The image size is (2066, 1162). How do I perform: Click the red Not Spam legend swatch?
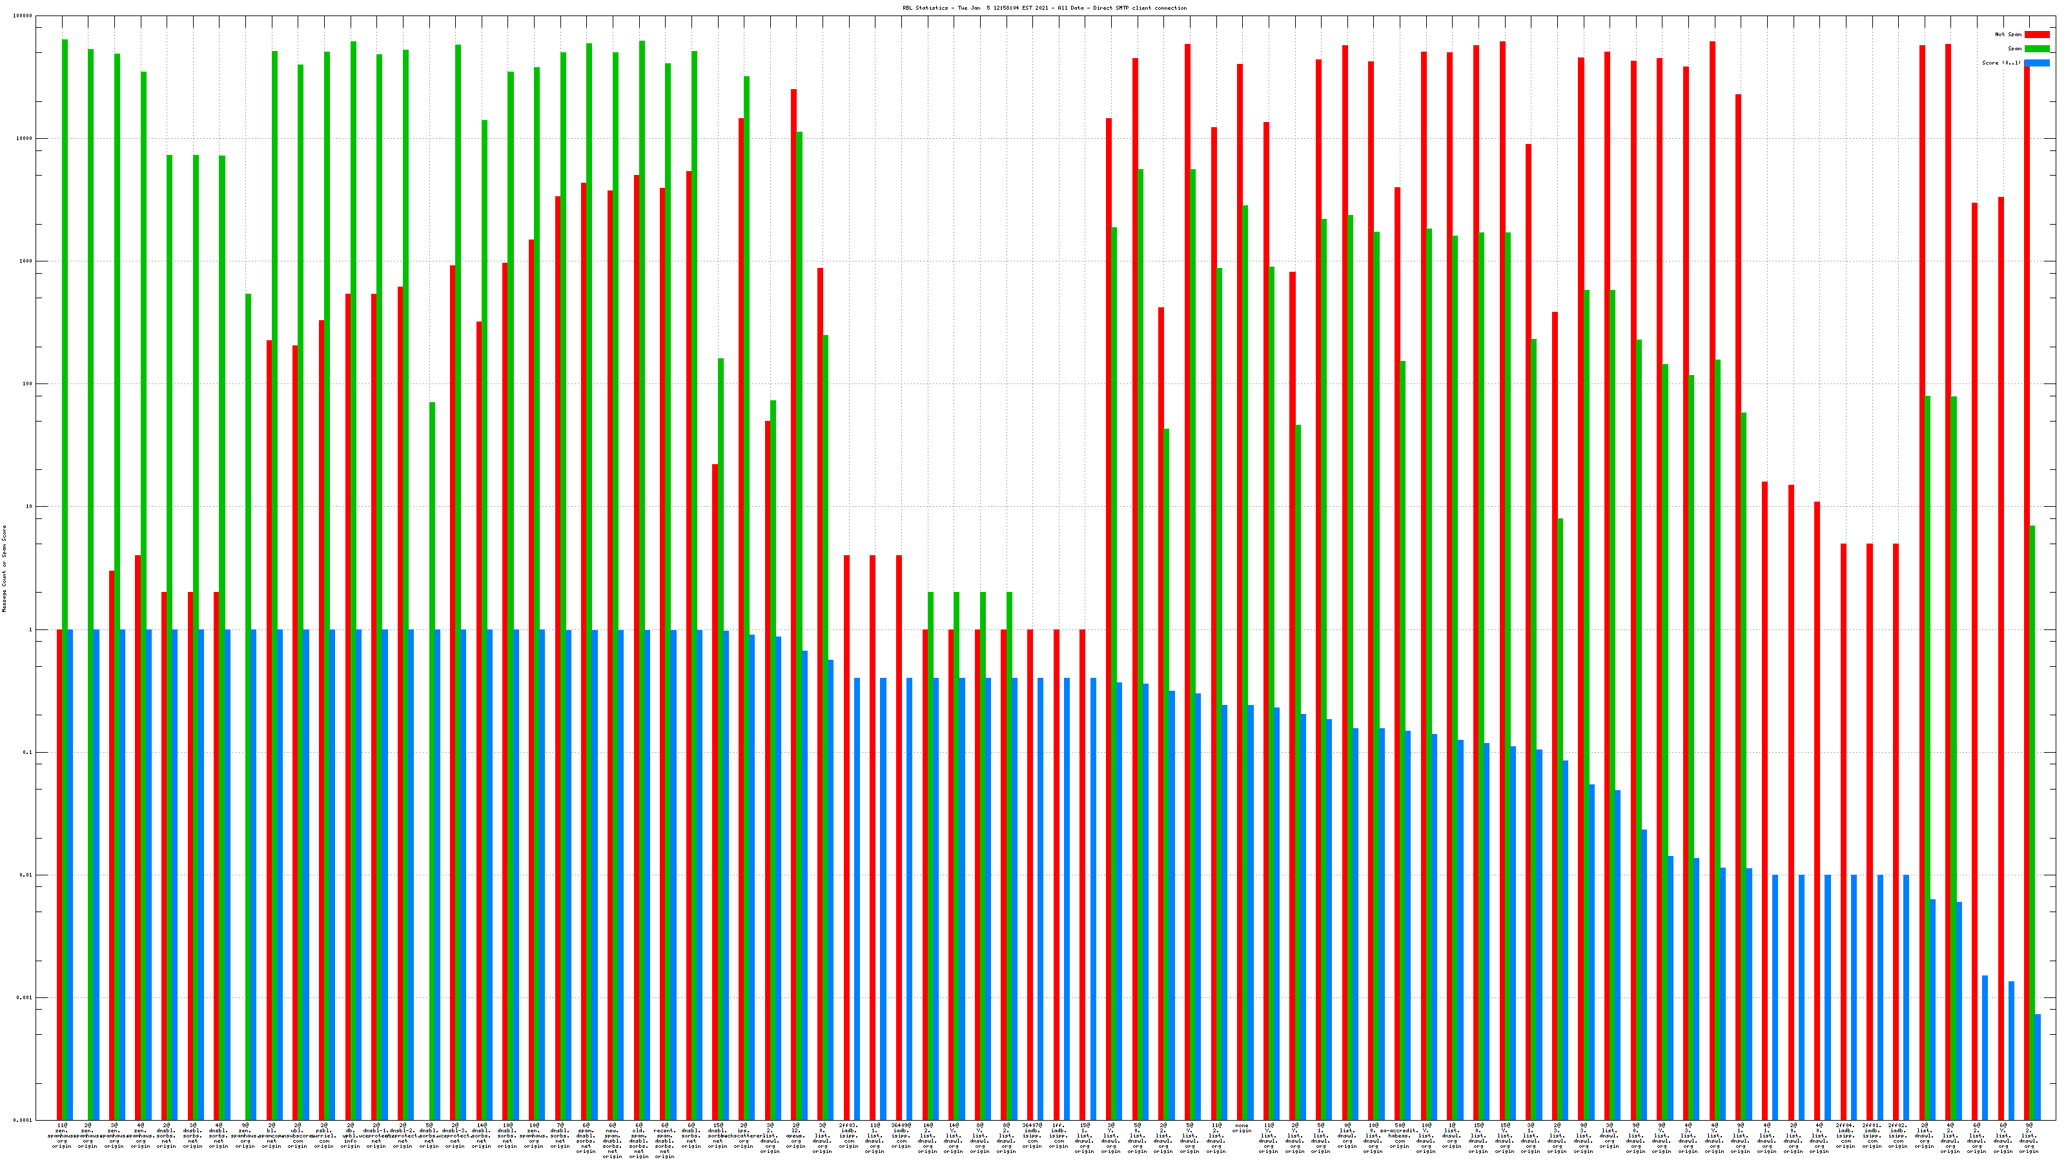tap(2036, 34)
